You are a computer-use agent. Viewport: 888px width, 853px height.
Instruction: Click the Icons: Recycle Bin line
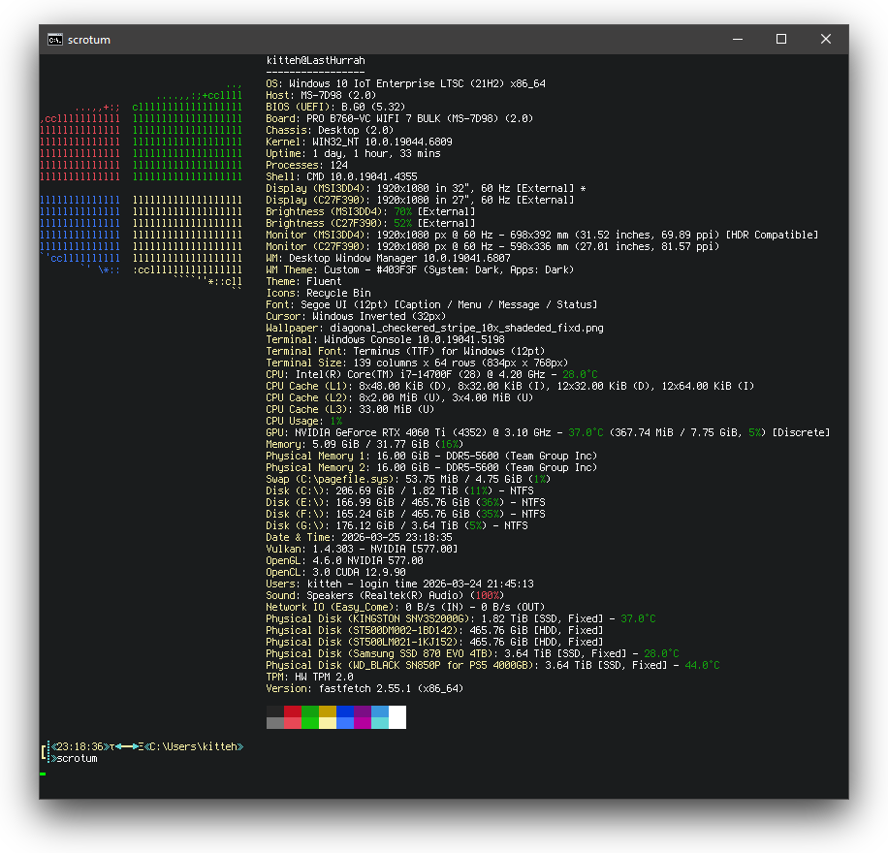(318, 293)
